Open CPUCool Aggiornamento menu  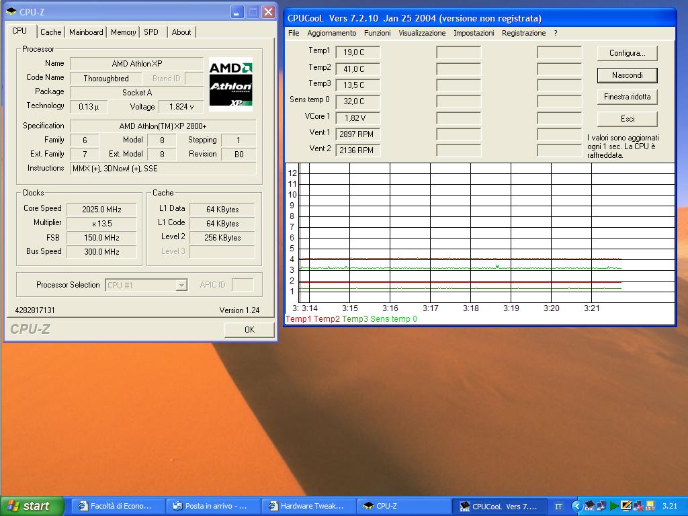click(332, 33)
